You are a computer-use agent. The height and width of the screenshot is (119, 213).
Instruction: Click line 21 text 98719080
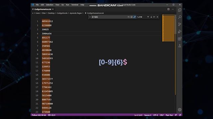coord(47,103)
